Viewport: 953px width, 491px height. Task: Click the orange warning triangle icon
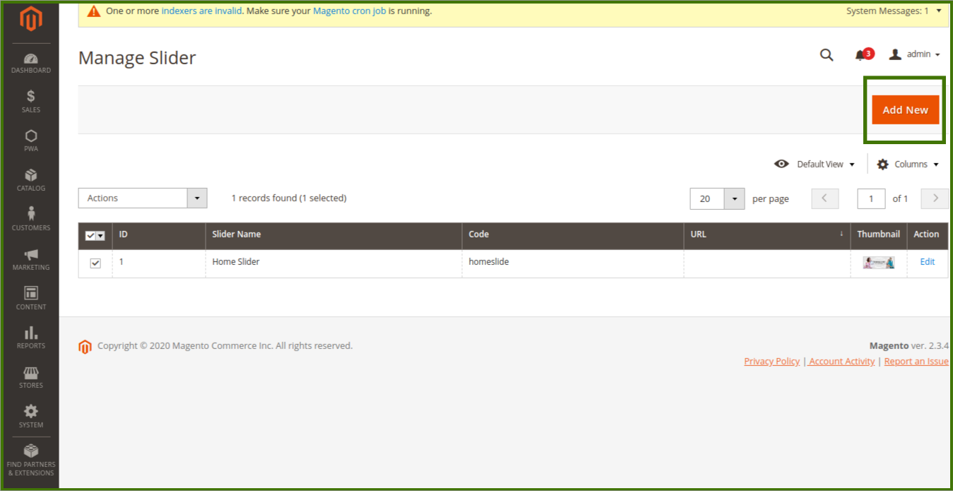click(x=93, y=11)
